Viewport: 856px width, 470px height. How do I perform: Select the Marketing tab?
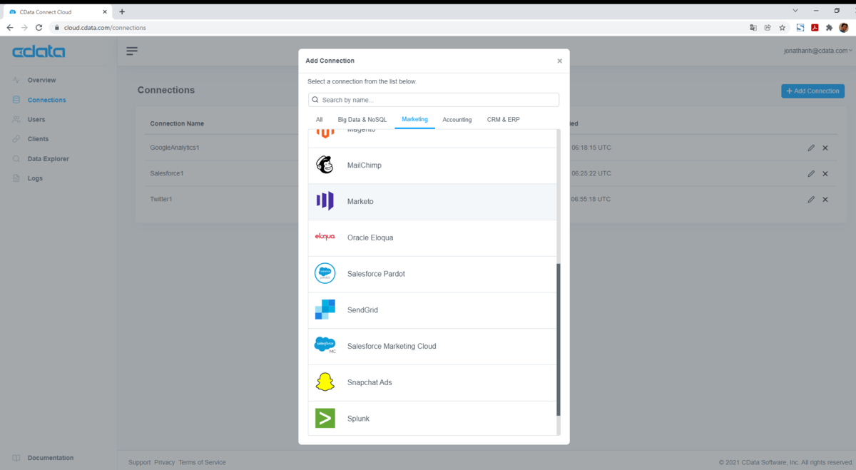[x=414, y=119]
